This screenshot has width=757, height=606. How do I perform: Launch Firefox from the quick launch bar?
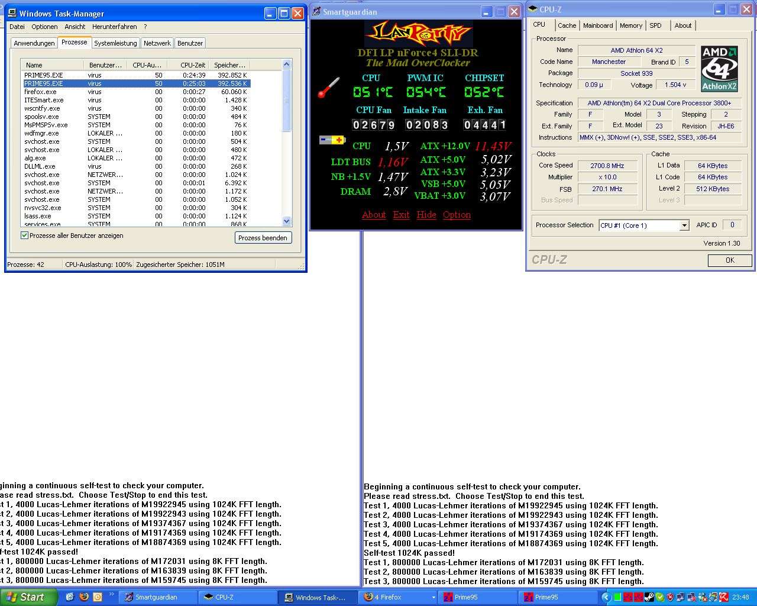pos(84,597)
